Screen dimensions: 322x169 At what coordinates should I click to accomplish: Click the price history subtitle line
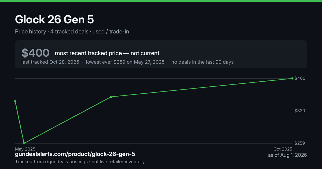72,31
